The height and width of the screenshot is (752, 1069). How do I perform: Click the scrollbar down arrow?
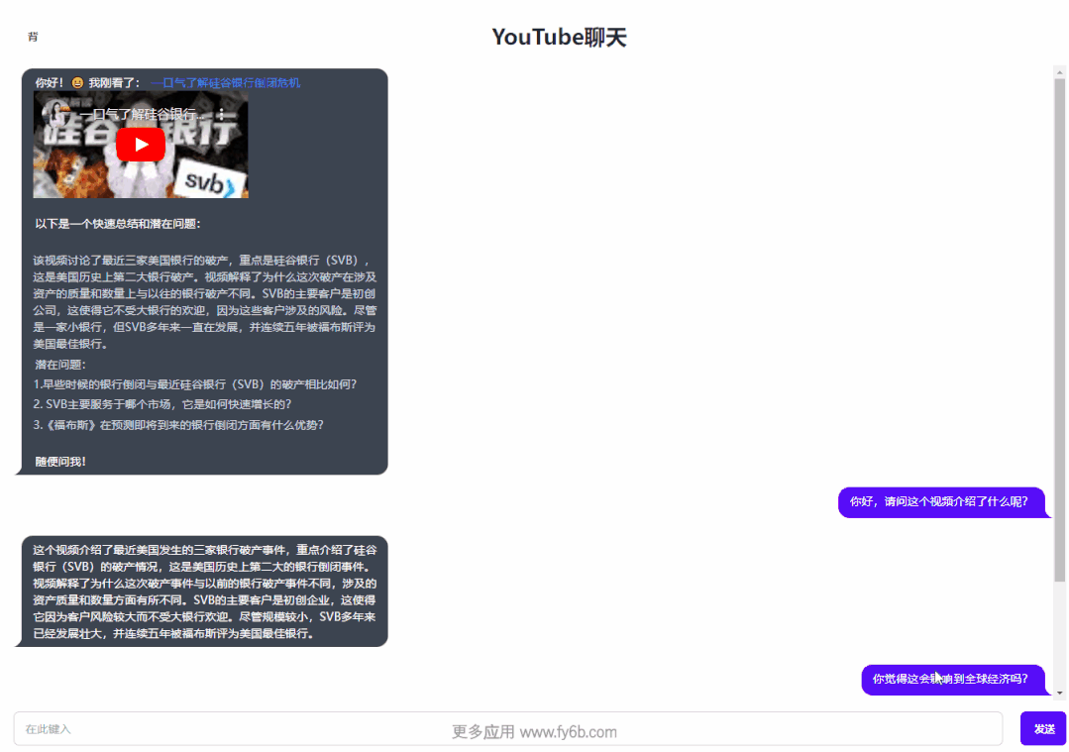(1059, 693)
